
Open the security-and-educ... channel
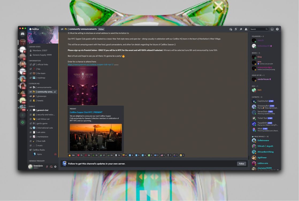[x=43, y=114]
